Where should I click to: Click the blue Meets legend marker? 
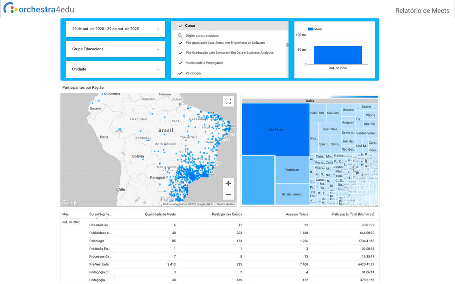[x=310, y=29]
